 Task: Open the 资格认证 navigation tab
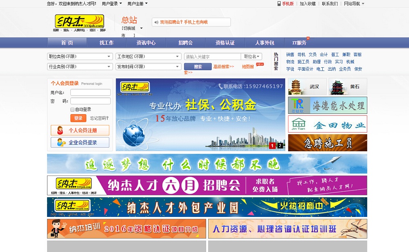click(225, 43)
